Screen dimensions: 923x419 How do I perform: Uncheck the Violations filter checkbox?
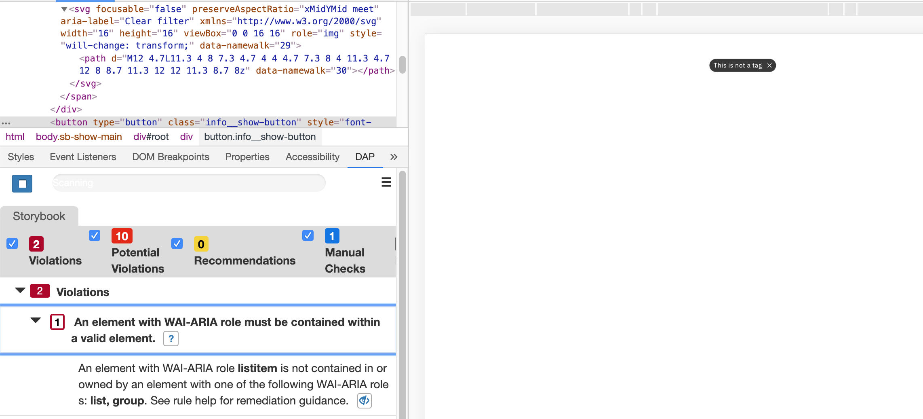[12, 243]
